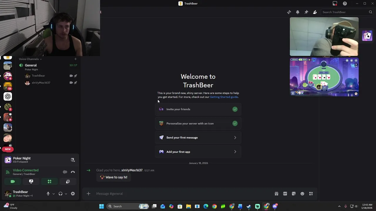Open the camera feed thumbnail
Image resolution: width=376 pixels, height=211 pixels.
(324, 37)
